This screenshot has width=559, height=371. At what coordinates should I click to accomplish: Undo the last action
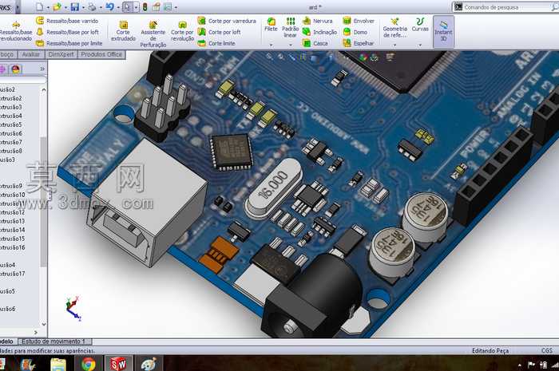[110, 6]
